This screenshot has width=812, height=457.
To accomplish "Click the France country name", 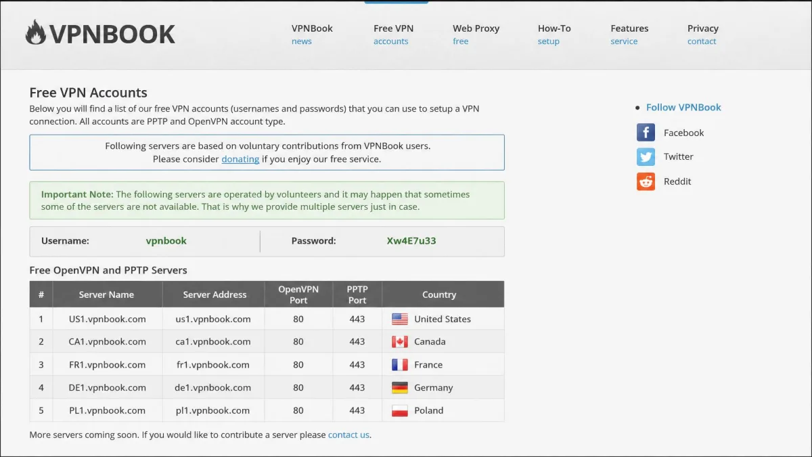I will 428,365.
